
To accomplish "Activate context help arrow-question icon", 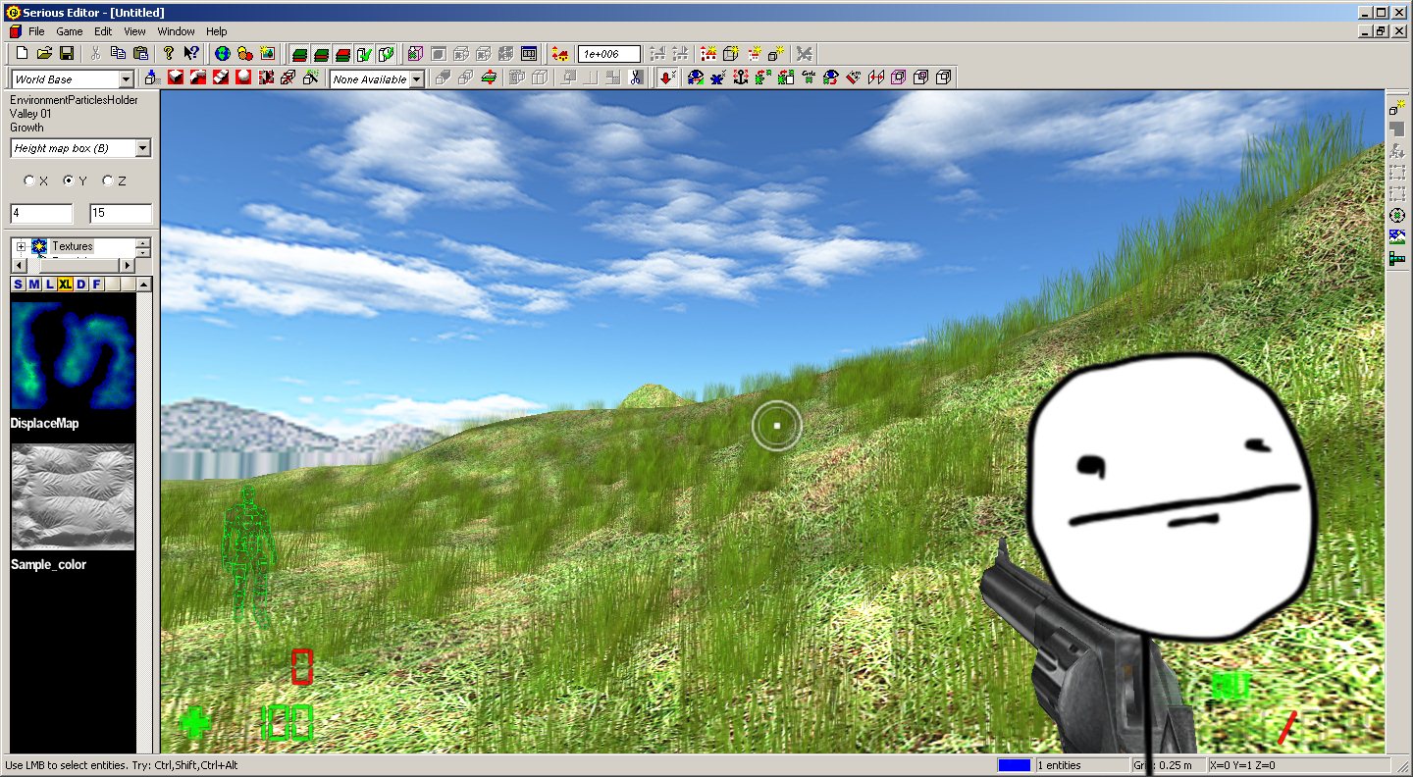I will (191, 53).
